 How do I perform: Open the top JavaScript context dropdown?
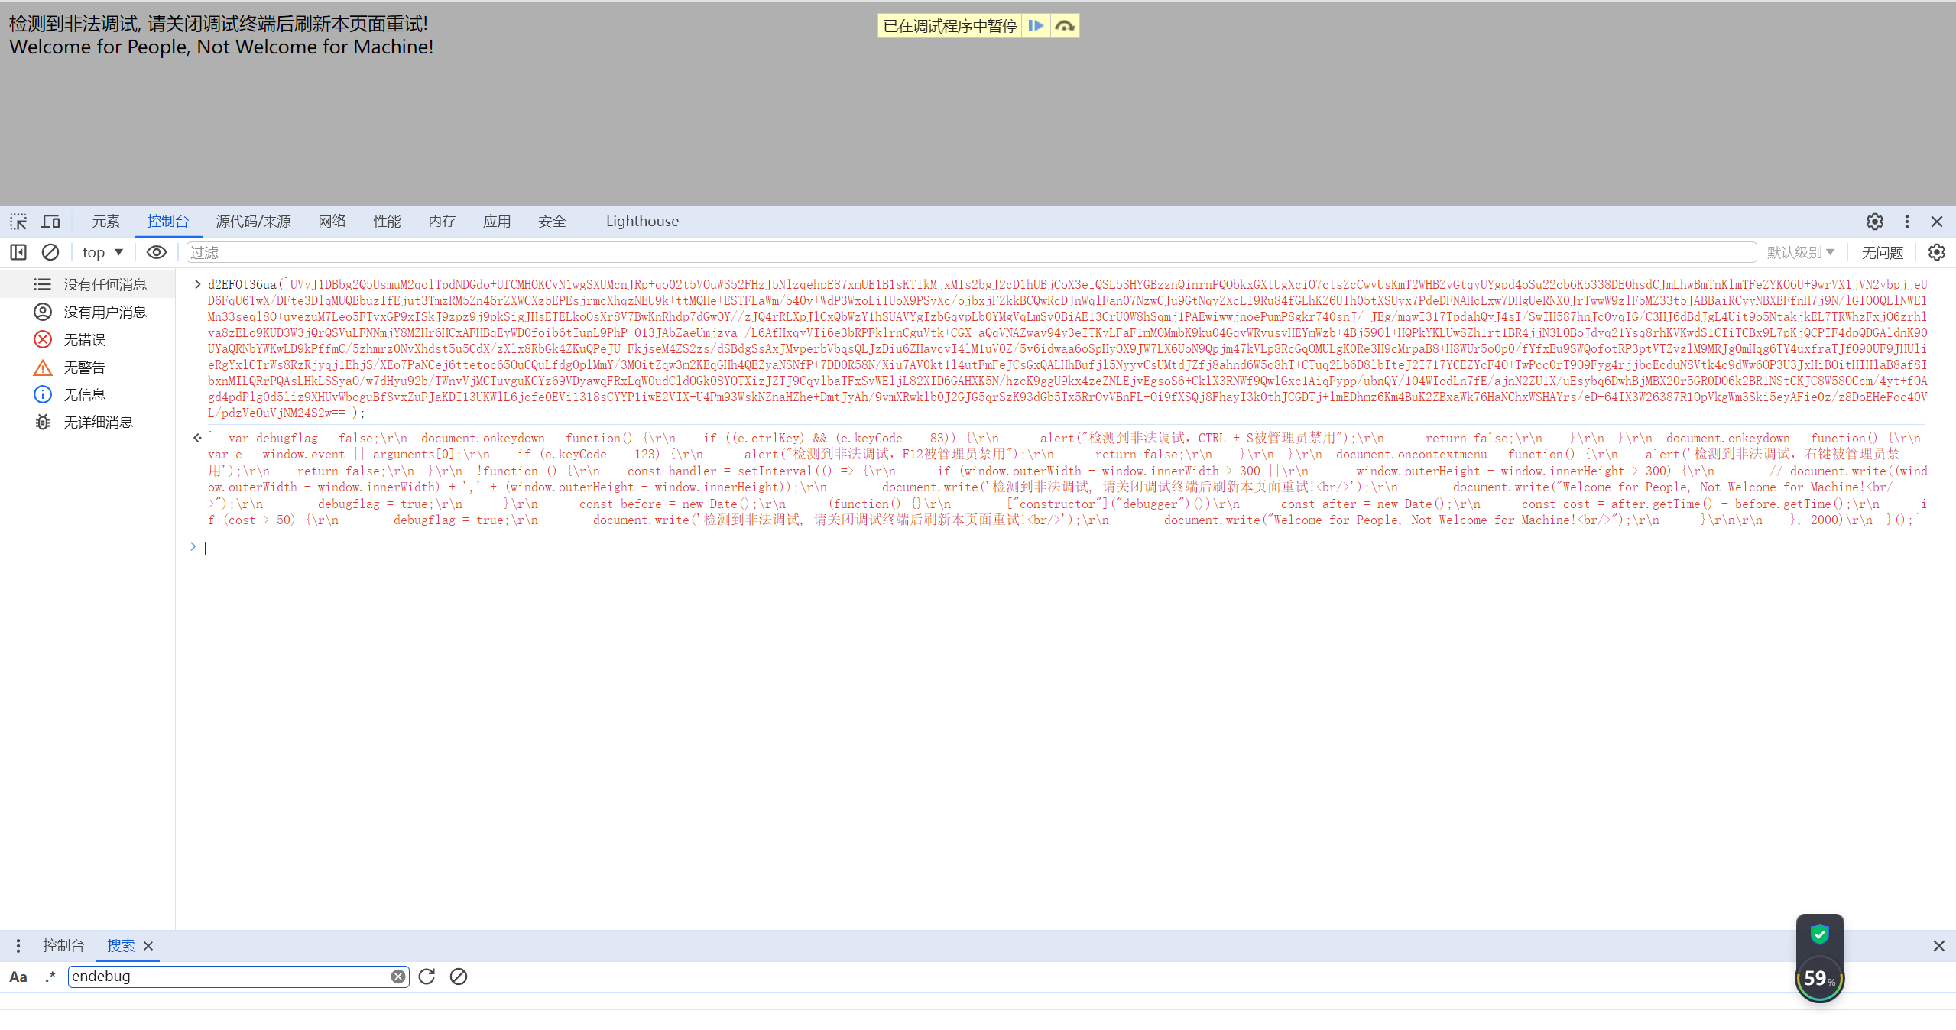[x=102, y=252]
